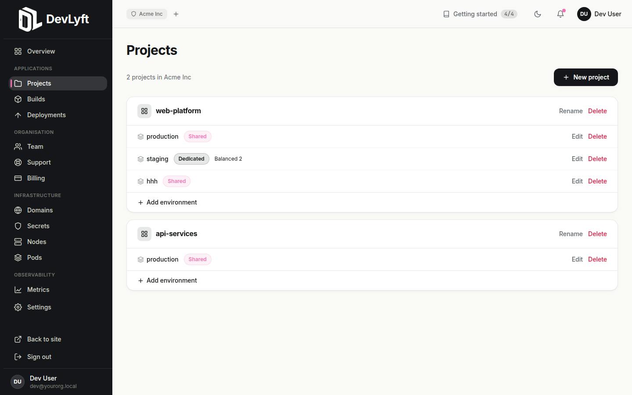Go to Overview in the sidebar
The height and width of the screenshot is (395, 632).
[58, 51]
